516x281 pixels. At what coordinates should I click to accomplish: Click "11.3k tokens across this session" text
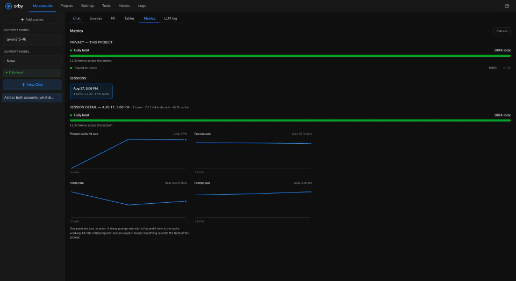pos(91,125)
